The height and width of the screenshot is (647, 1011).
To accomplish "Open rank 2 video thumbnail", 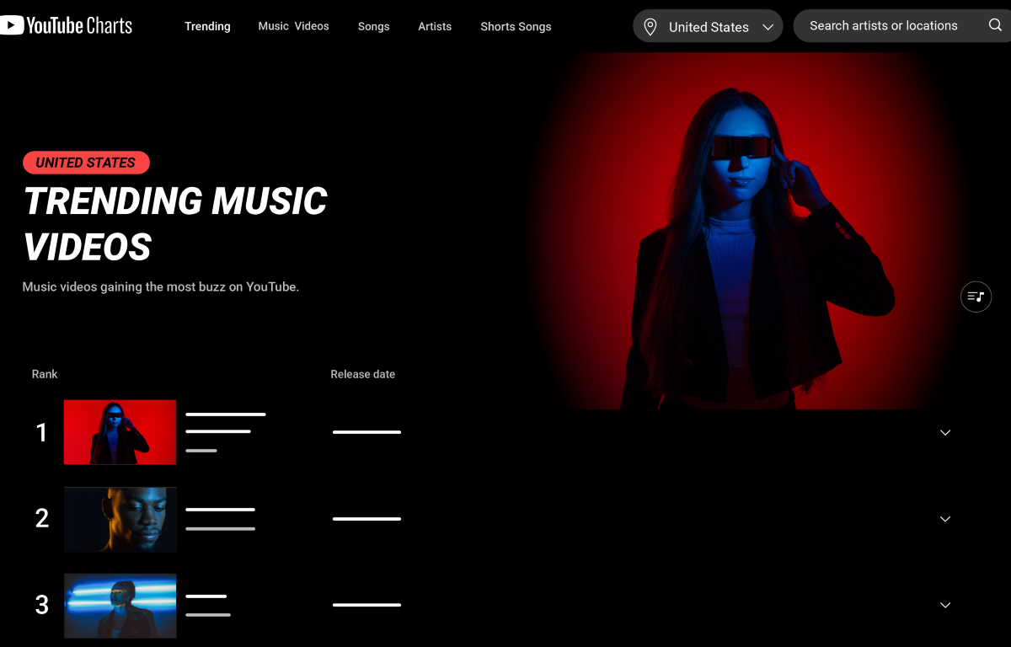I will 120,519.
